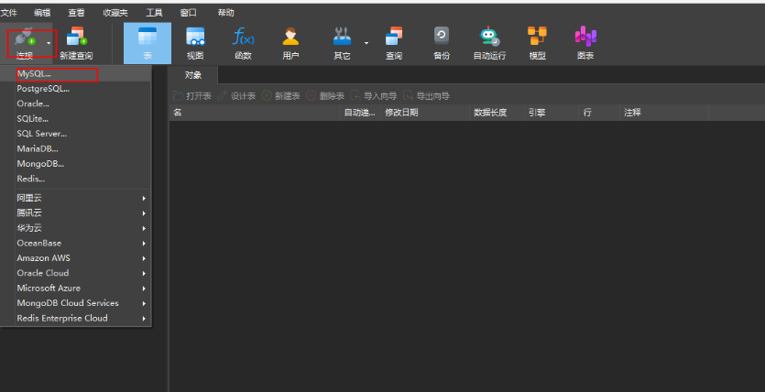Open the Favorites (收藏夹) menu

(x=115, y=13)
